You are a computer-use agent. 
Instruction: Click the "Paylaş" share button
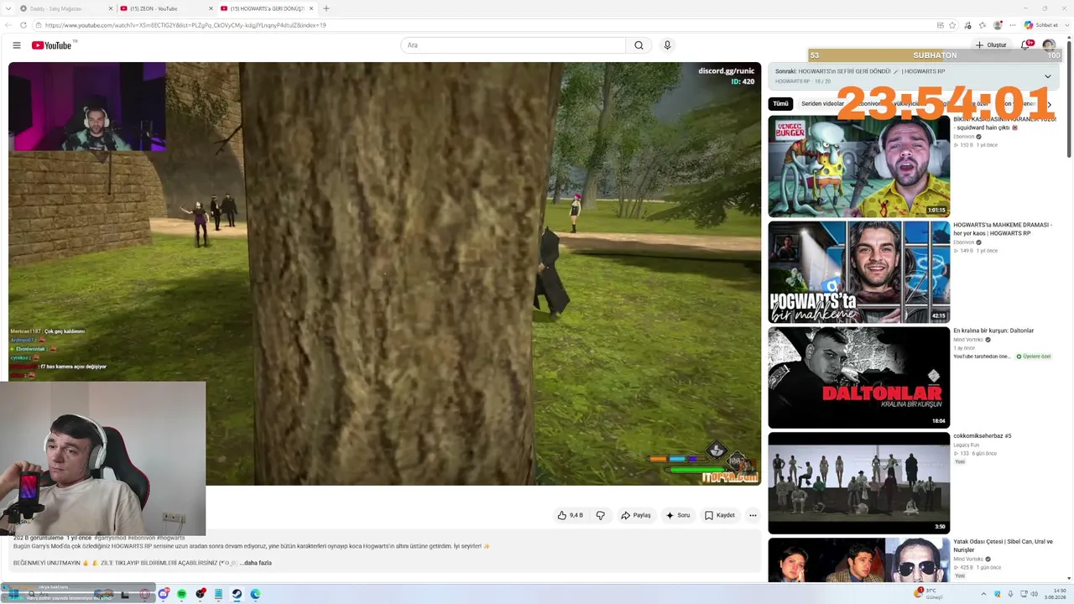click(x=635, y=515)
